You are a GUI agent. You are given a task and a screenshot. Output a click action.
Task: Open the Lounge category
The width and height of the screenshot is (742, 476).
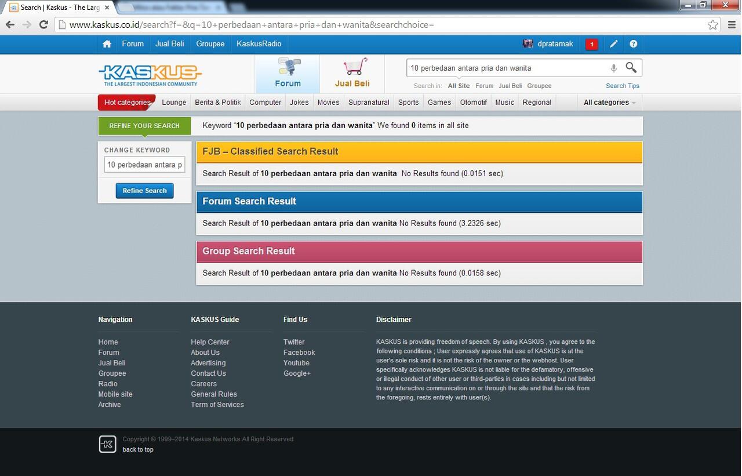coord(174,102)
